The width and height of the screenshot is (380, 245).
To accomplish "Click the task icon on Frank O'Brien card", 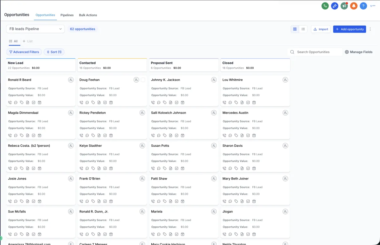I will [105, 201].
